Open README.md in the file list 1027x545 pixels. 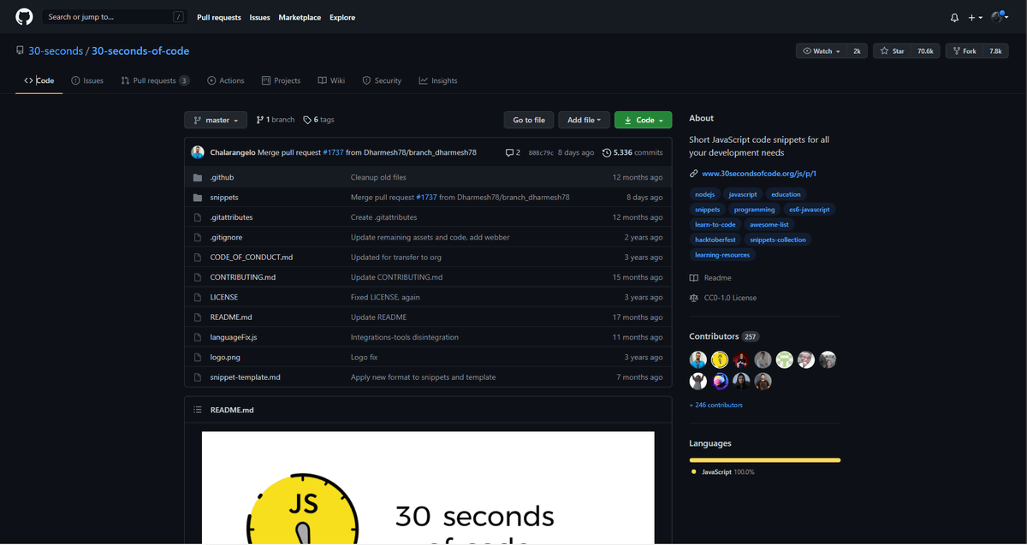pos(231,317)
